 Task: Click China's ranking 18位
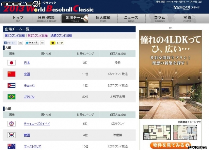click(x=85, y=74)
